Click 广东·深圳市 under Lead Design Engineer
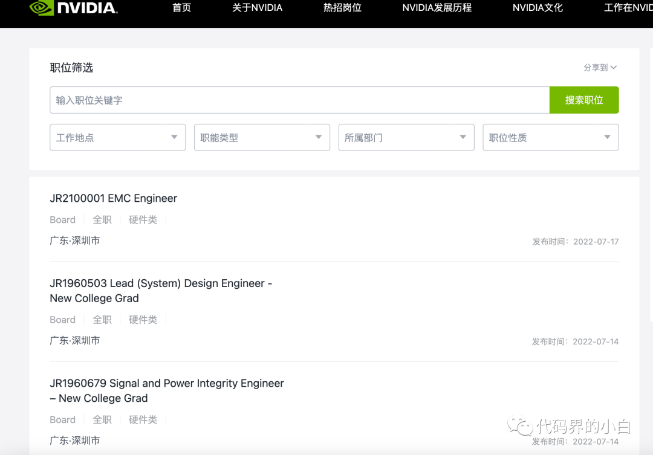This screenshot has width=653, height=455. click(74, 341)
